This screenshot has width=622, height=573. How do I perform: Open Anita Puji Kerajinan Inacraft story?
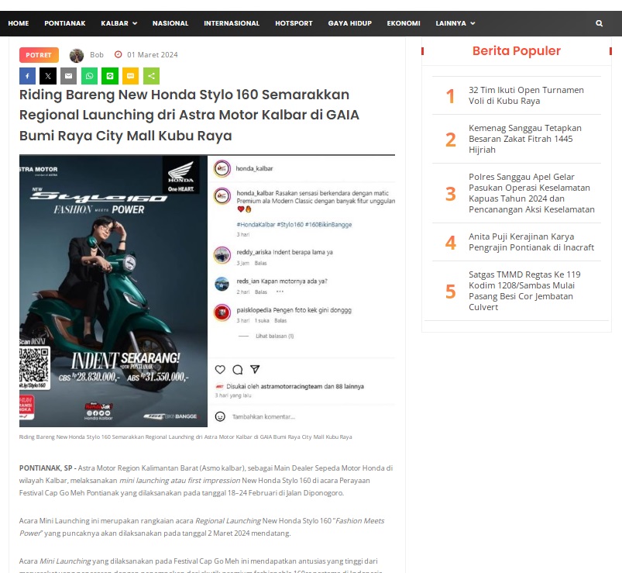click(x=531, y=242)
